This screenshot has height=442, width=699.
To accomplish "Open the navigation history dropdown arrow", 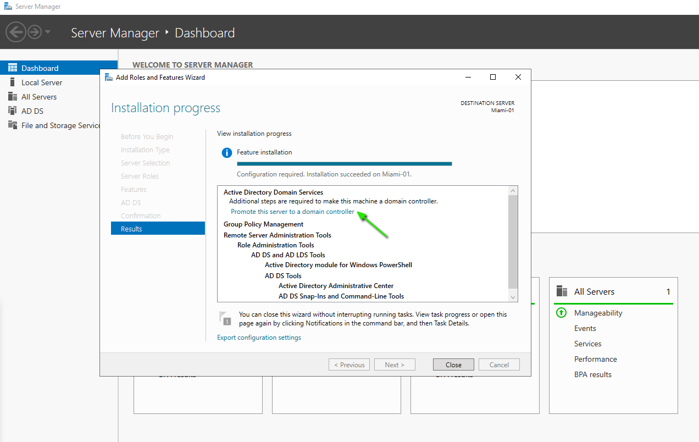I will click(48, 32).
